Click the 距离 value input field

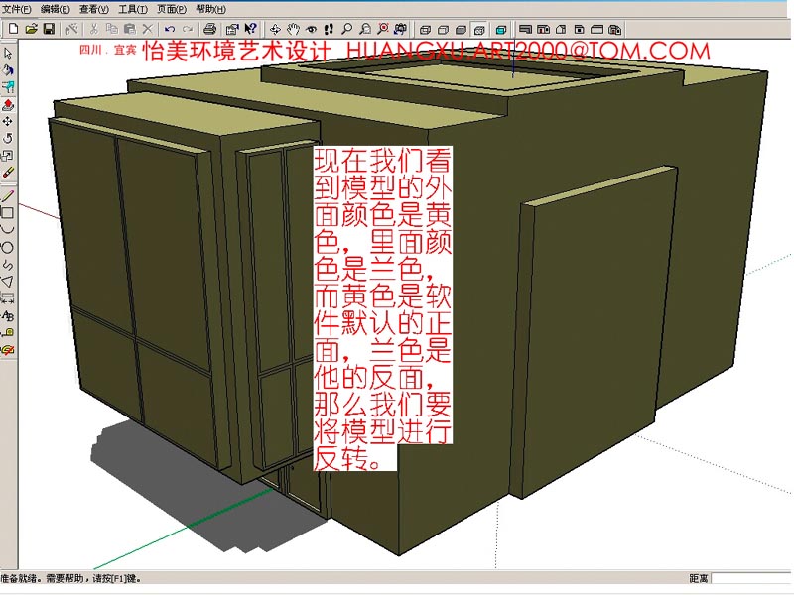tap(752, 578)
